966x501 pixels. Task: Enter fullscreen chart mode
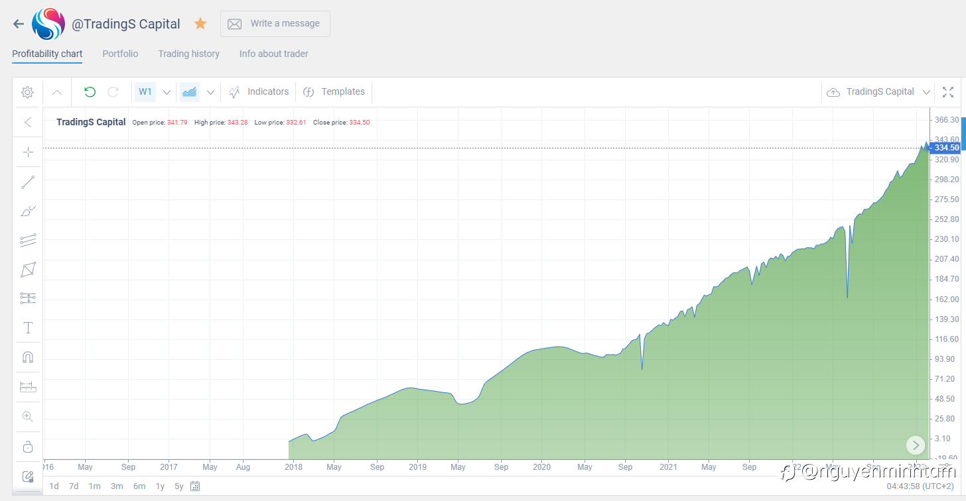[x=948, y=92]
